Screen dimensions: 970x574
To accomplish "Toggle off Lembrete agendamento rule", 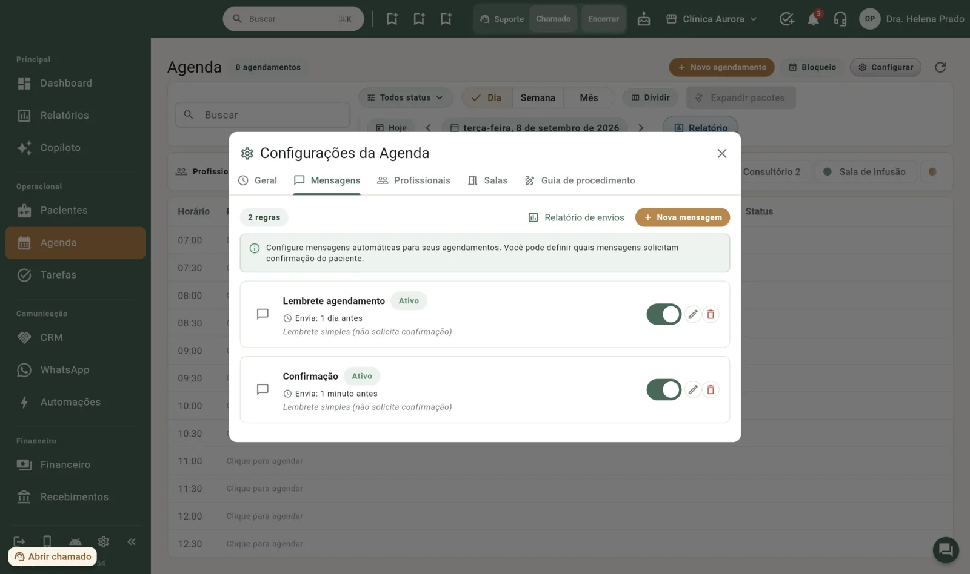I will pos(664,314).
